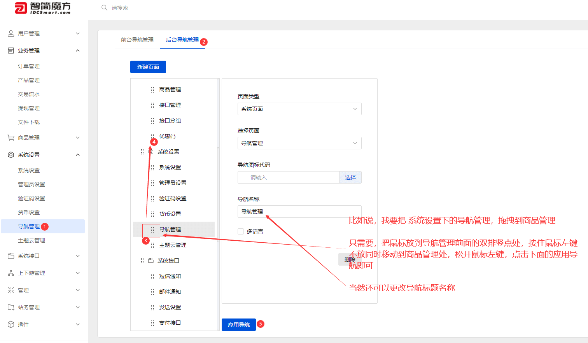The height and width of the screenshot is (343, 588).
Task: Click the drag handle before 货币设置 in the tree
Action: pyautogui.click(x=152, y=214)
